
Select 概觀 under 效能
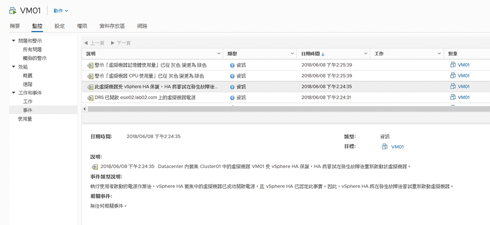tap(27, 75)
